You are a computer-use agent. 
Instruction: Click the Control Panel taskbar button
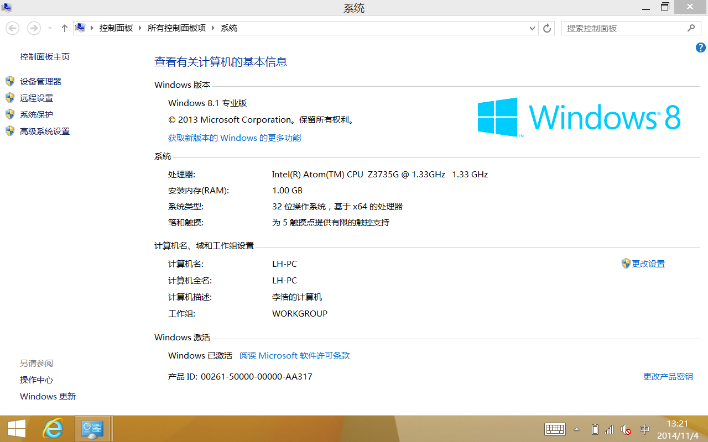point(92,429)
